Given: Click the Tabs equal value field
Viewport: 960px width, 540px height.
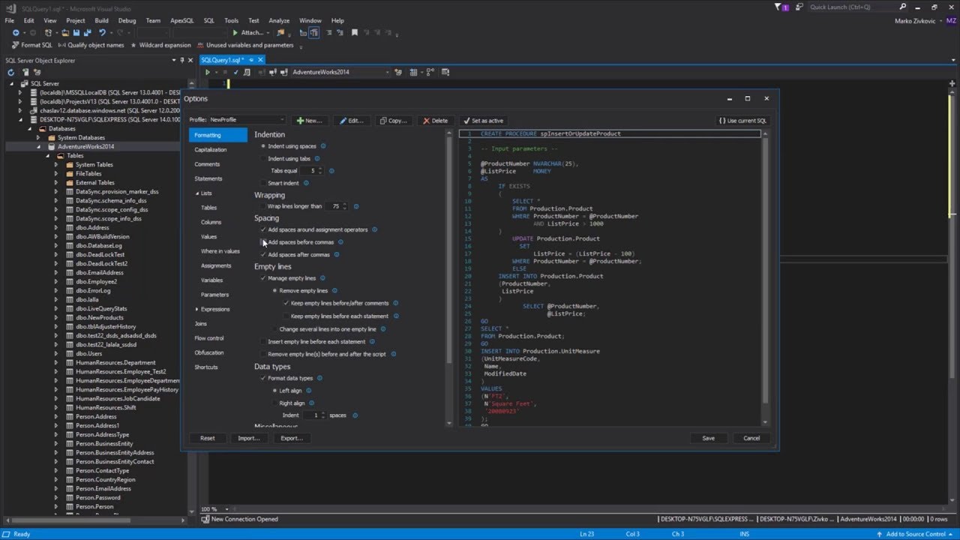Looking at the screenshot, I should [x=312, y=170].
